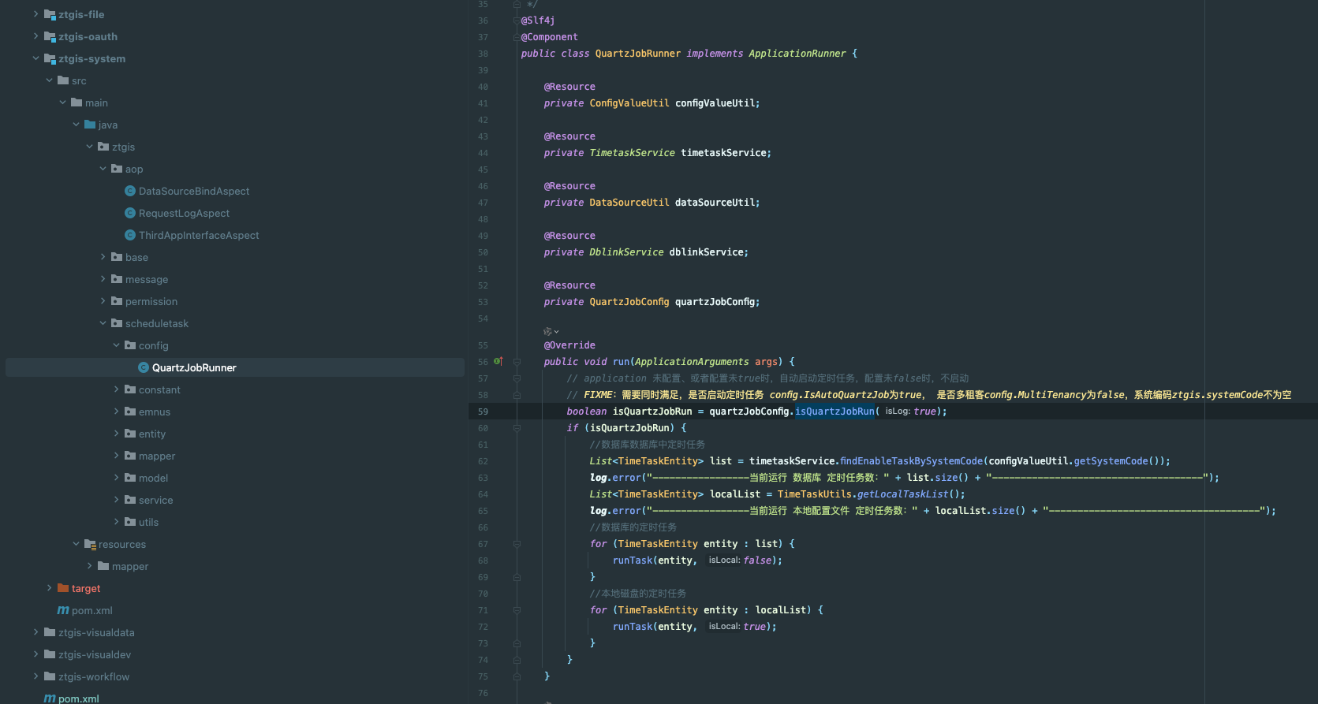
Task: Toggle the fold marker on line 67 for-loop
Action: [517, 544]
